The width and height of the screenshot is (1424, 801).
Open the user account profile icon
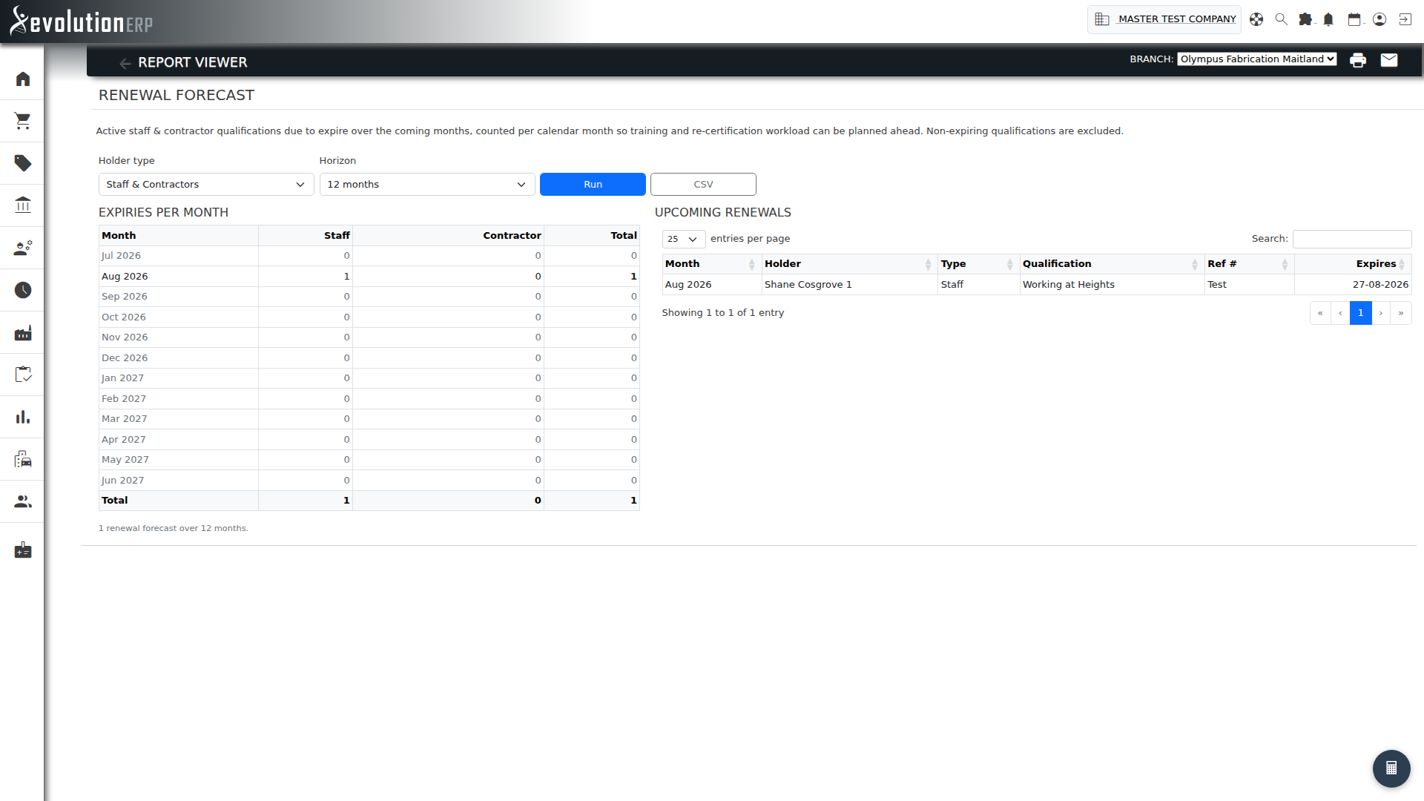click(1379, 19)
